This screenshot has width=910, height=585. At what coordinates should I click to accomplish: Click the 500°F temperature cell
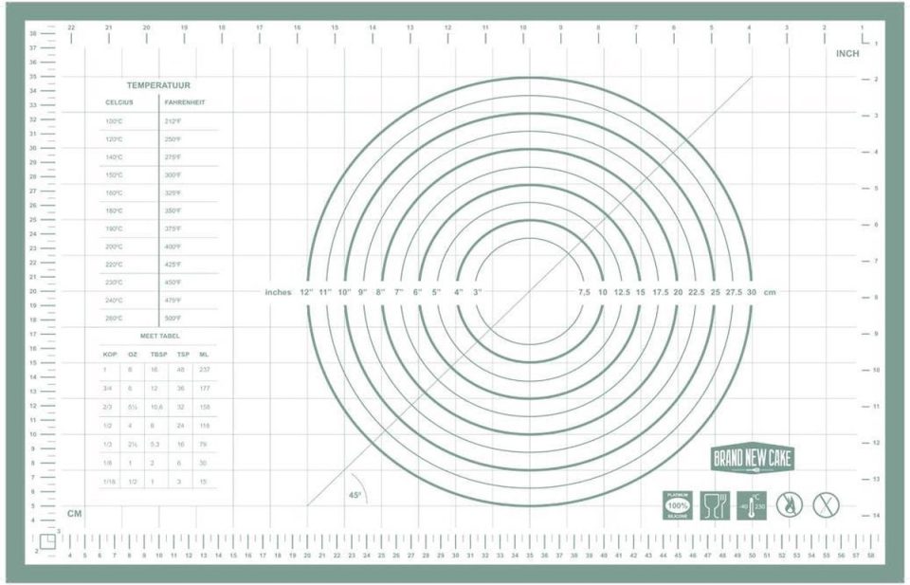[173, 318]
